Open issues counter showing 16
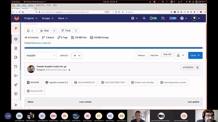This screenshot has height=122, width=218. tap(153, 18)
